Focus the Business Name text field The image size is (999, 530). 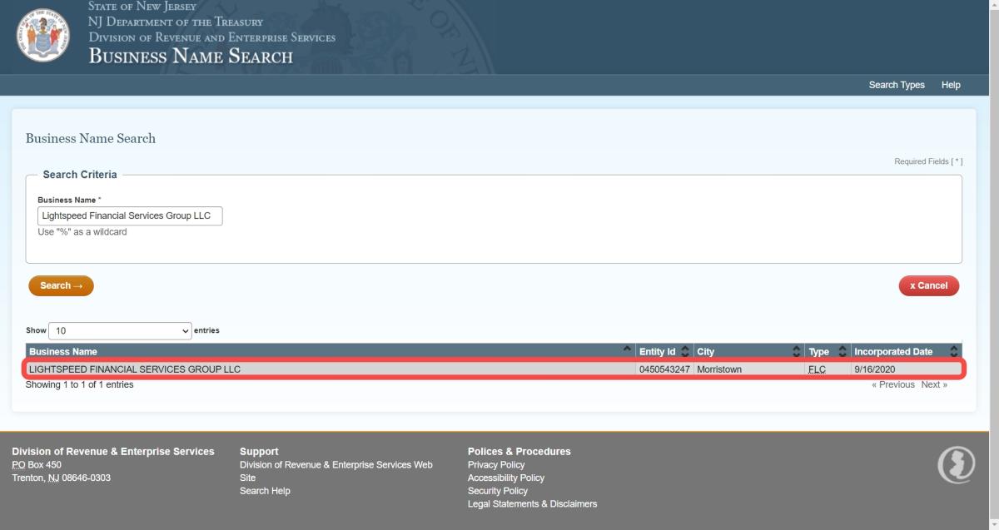point(130,216)
